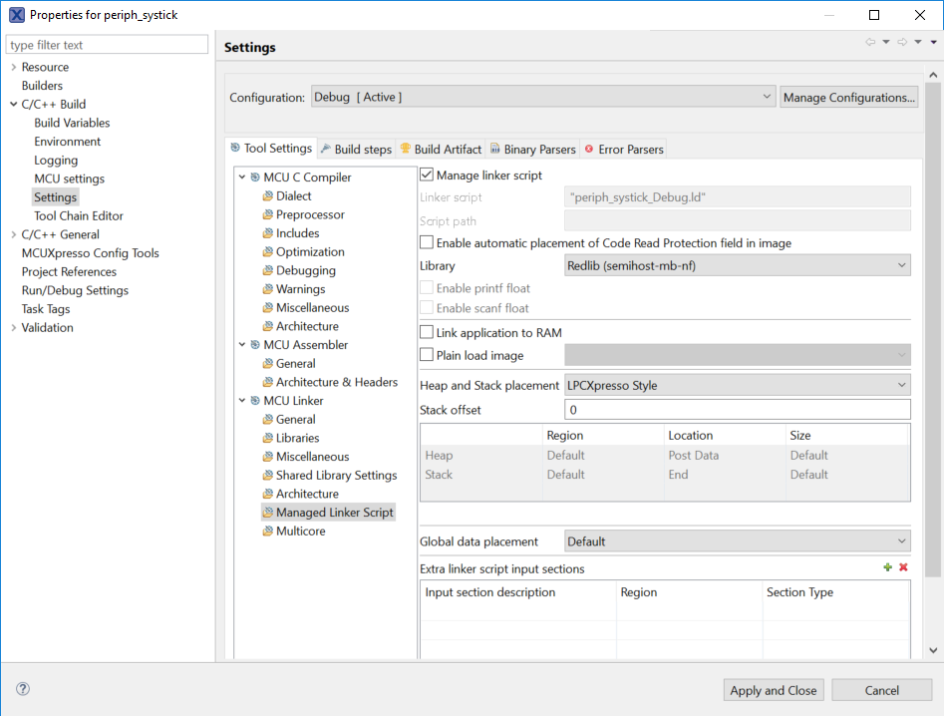Uncheck the Manage linker script checkbox
Viewport: 944px width, 716px height.
click(x=428, y=176)
